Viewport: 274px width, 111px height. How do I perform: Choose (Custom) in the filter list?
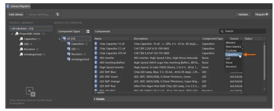231,51
